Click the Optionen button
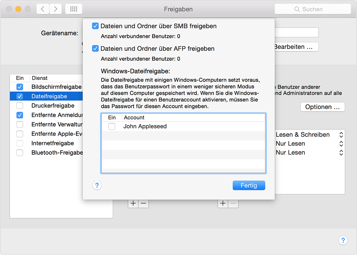Image resolution: width=357 pixels, height=255 pixels. (x=322, y=107)
